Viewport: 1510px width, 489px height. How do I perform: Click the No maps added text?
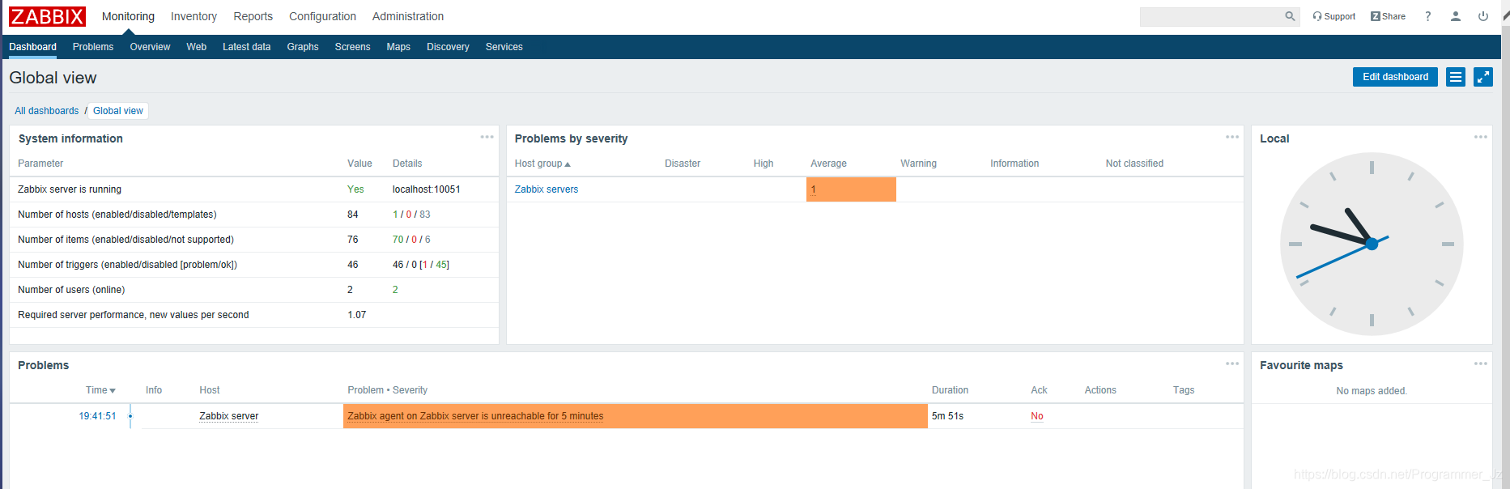tap(1372, 391)
